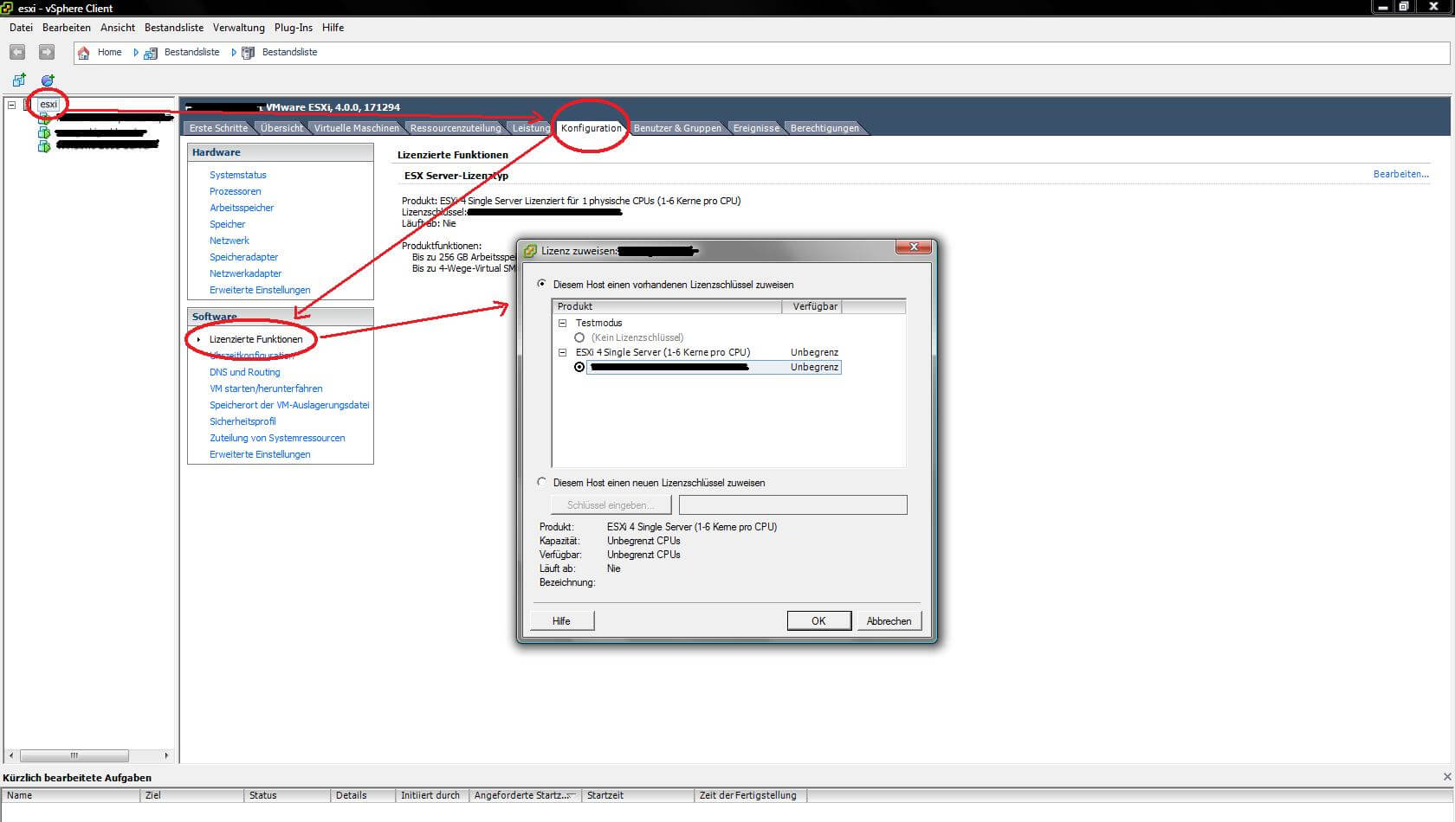The height and width of the screenshot is (822, 1455).
Task: Click Produkt column header in license list
Action: (x=667, y=306)
